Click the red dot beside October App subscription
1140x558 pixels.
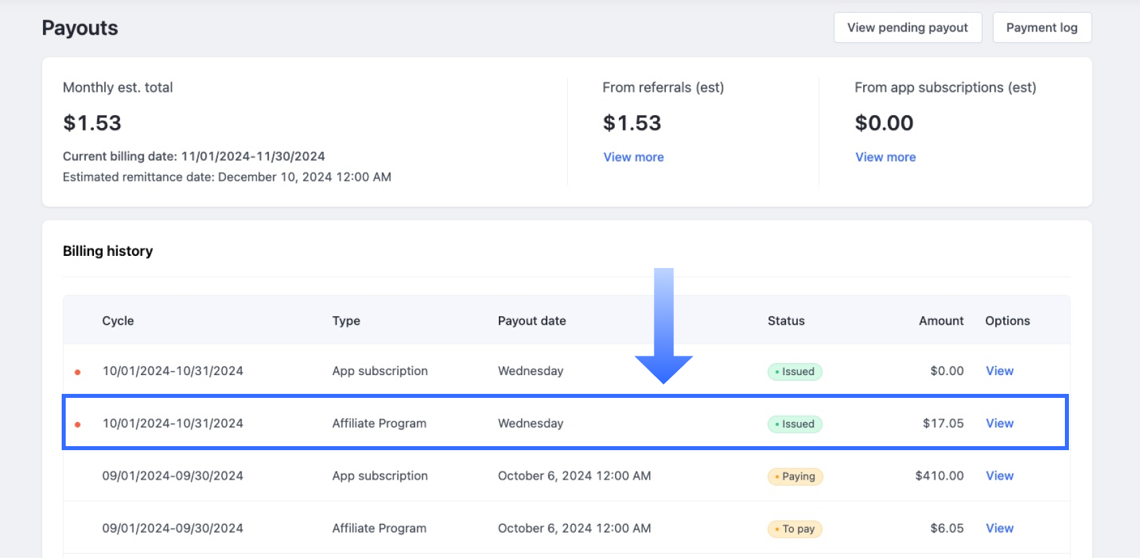tap(78, 372)
